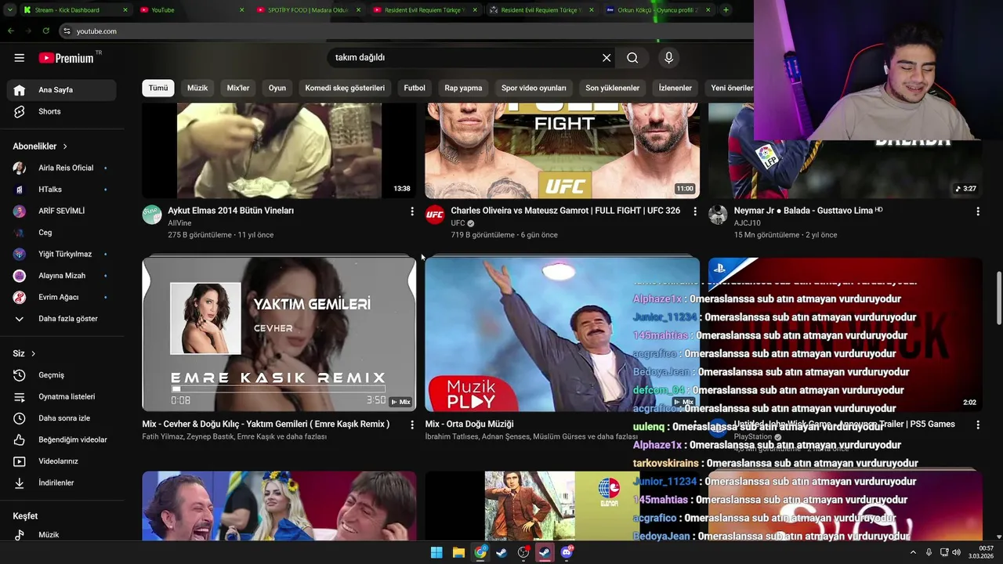Select the Müzik filter chip

coord(197,88)
